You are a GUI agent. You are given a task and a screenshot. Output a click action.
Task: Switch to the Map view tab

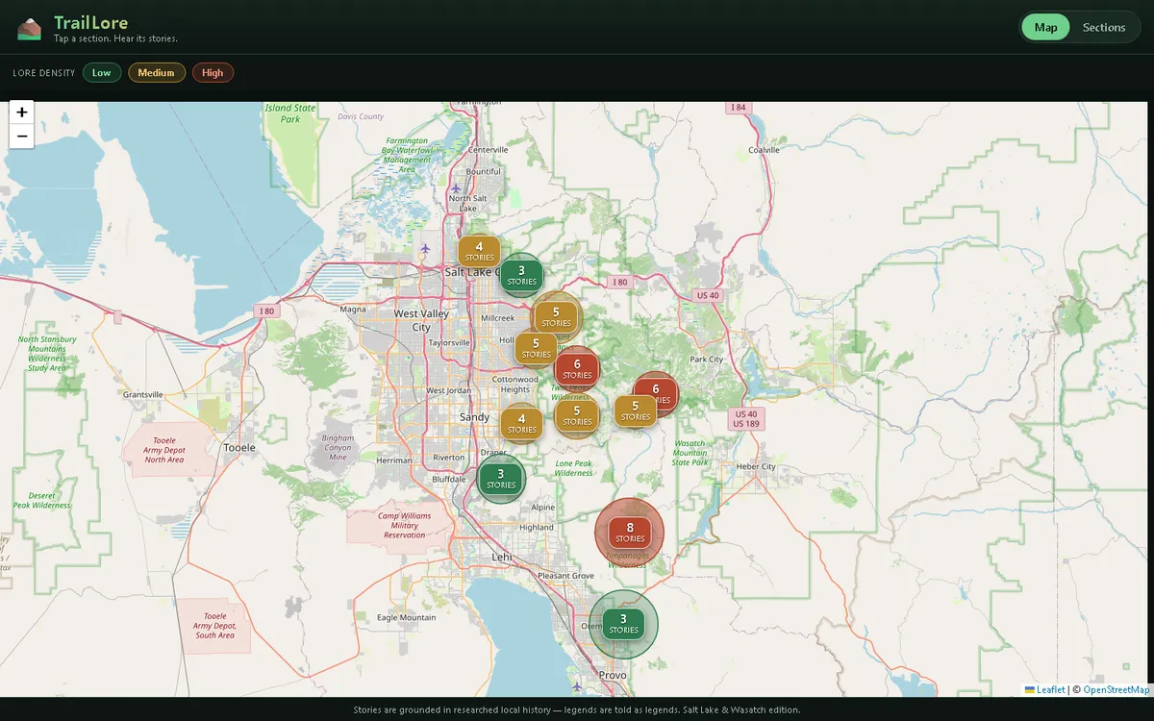(x=1045, y=27)
